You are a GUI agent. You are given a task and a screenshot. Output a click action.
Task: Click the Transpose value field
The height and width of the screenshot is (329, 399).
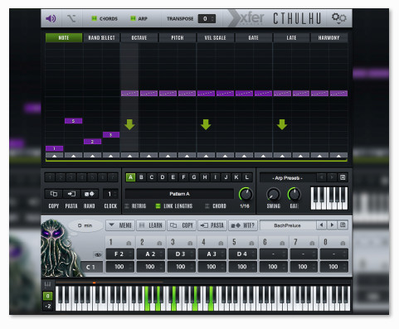point(207,18)
